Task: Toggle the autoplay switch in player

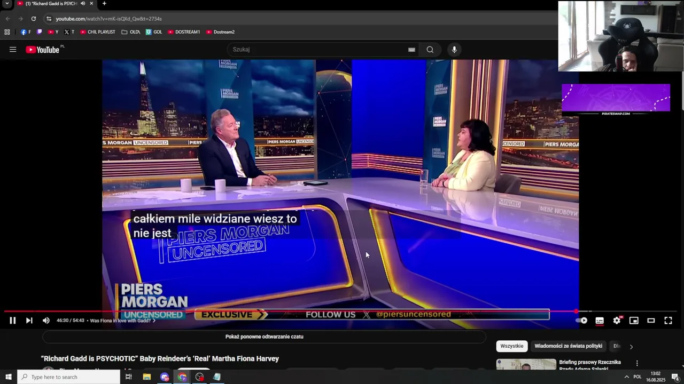Action: [x=581, y=321]
